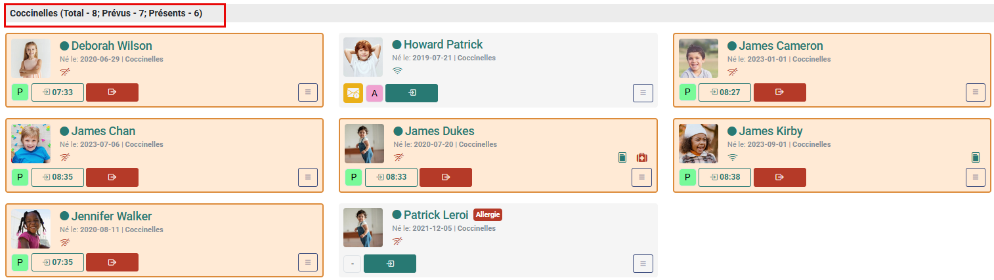This screenshot has height=280, width=994.
Task: Select the Coccinelles group header
Action: pos(106,13)
